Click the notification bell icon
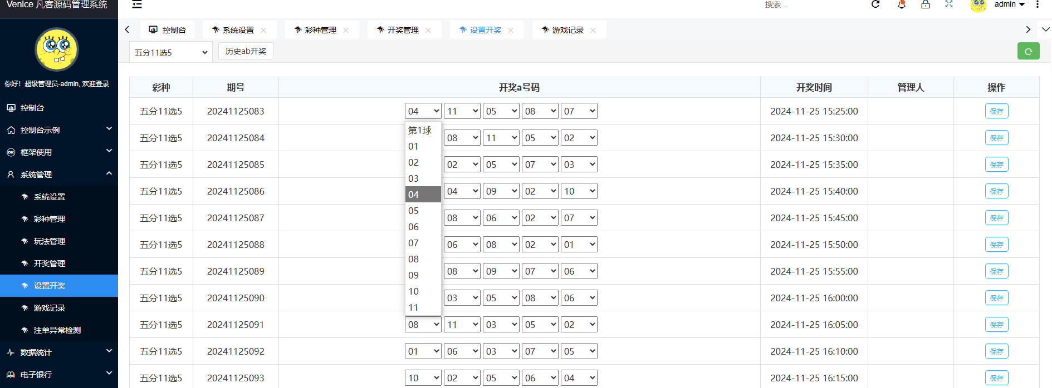The height and width of the screenshot is (388, 1052). point(901,4)
